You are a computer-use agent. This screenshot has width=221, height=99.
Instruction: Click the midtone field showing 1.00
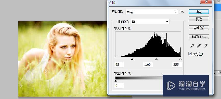click(x=148, y=65)
